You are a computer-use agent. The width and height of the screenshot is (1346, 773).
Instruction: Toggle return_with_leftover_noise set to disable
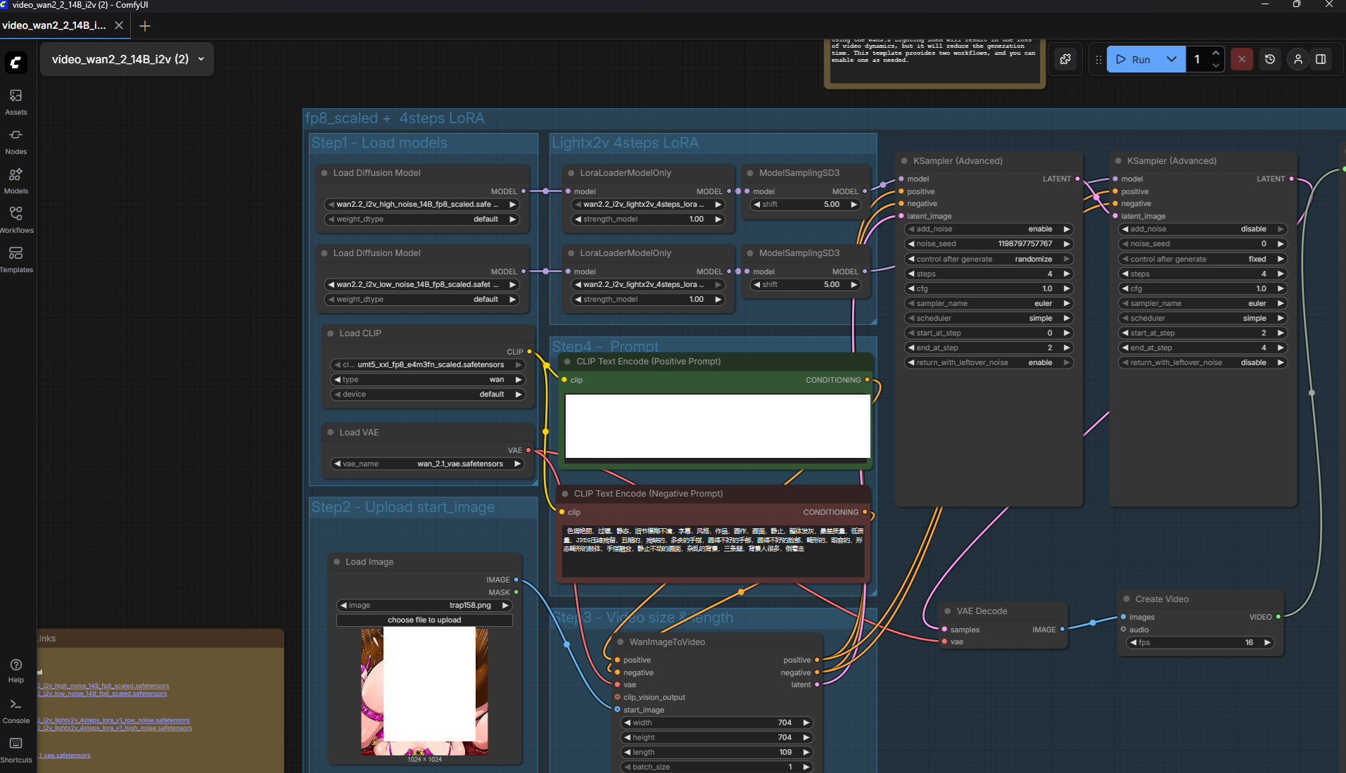click(1202, 363)
